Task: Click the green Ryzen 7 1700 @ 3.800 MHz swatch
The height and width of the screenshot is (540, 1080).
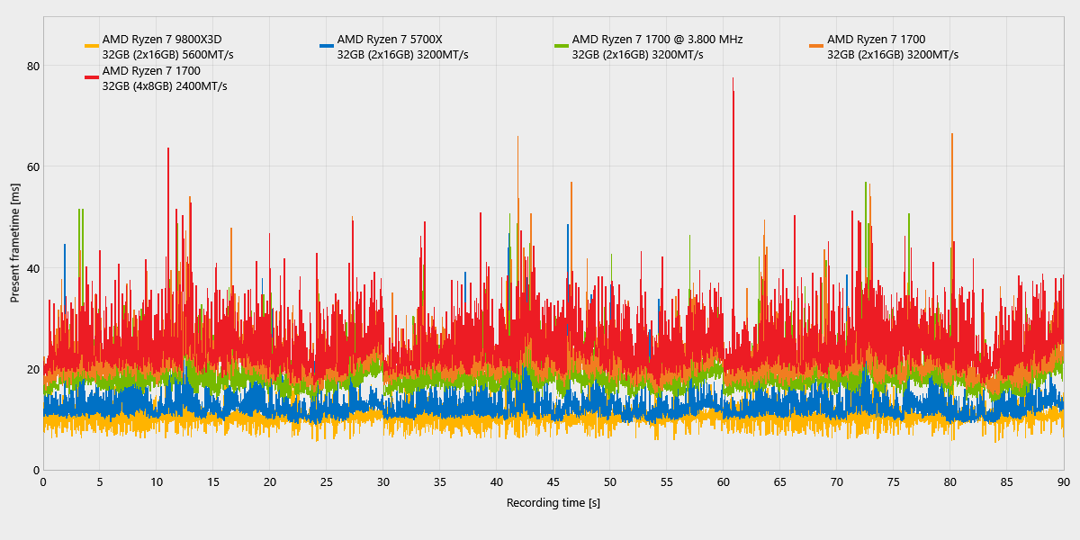Action: (x=562, y=46)
